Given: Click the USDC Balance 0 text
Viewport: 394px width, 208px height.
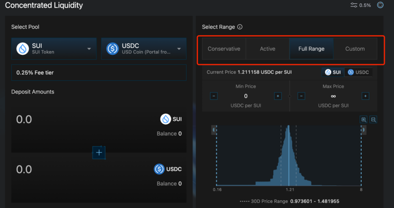Looking at the screenshot, I should (169, 184).
